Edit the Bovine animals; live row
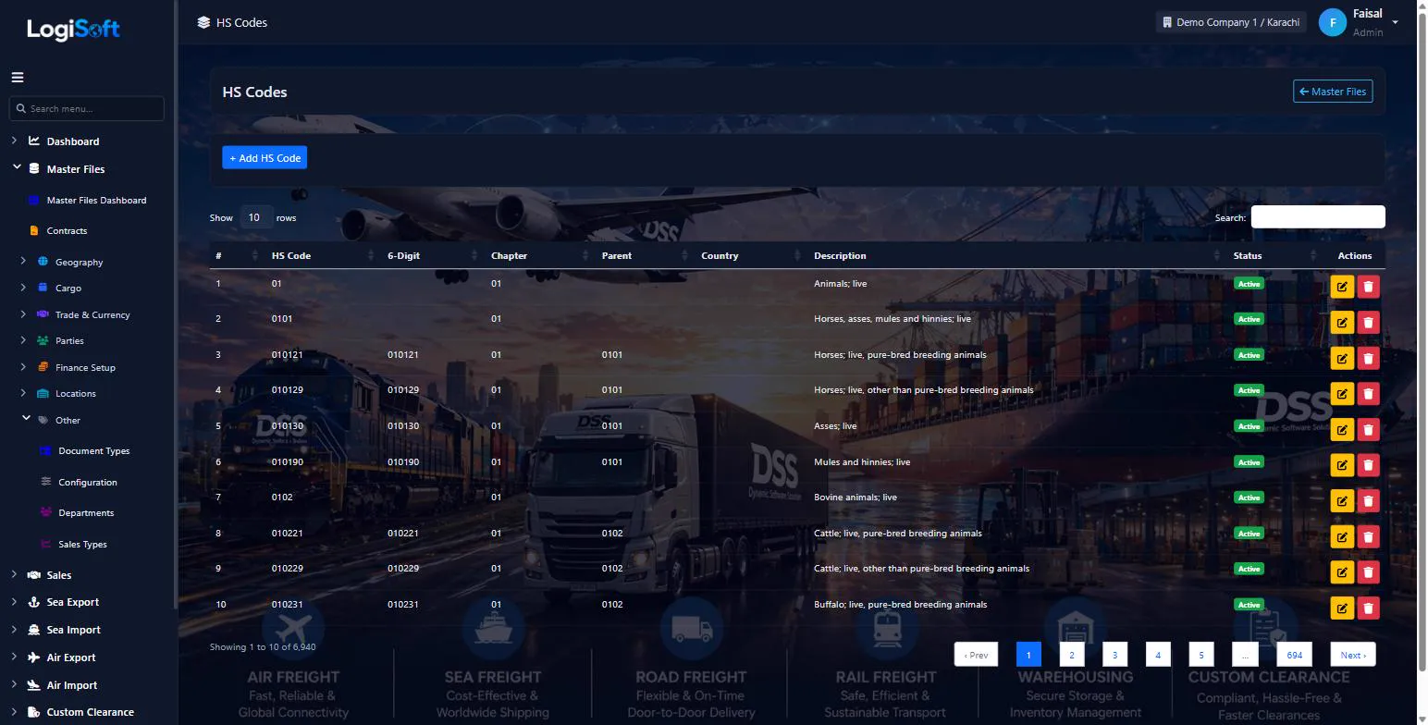The width and height of the screenshot is (1428, 725). pyautogui.click(x=1341, y=501)
